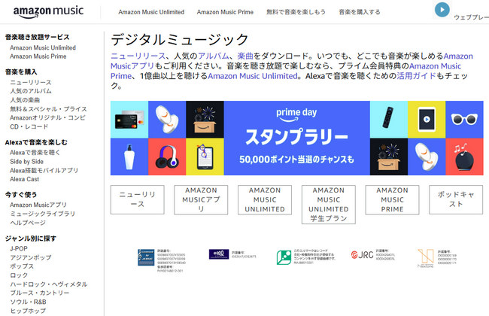Viewport: 489px width, 316px height.
Task: Click the orange NexTone logo
Action: [x=426, y=257]
